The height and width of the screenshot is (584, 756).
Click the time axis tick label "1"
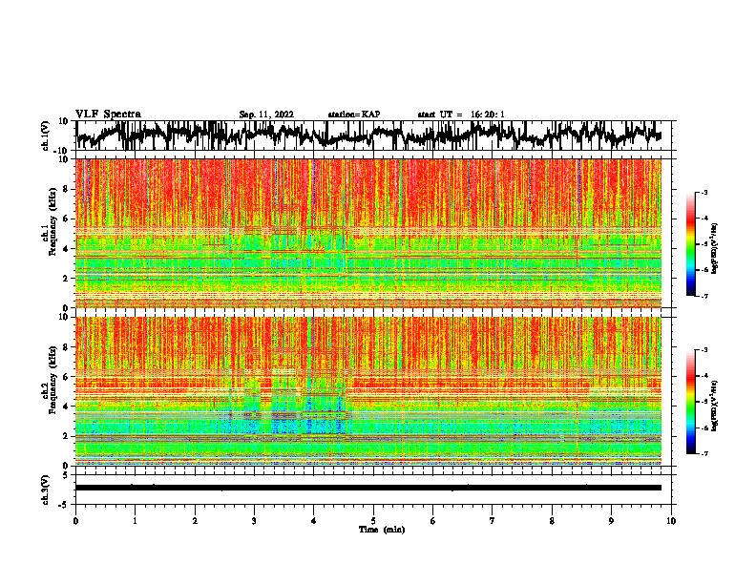[x=135, y=521]
